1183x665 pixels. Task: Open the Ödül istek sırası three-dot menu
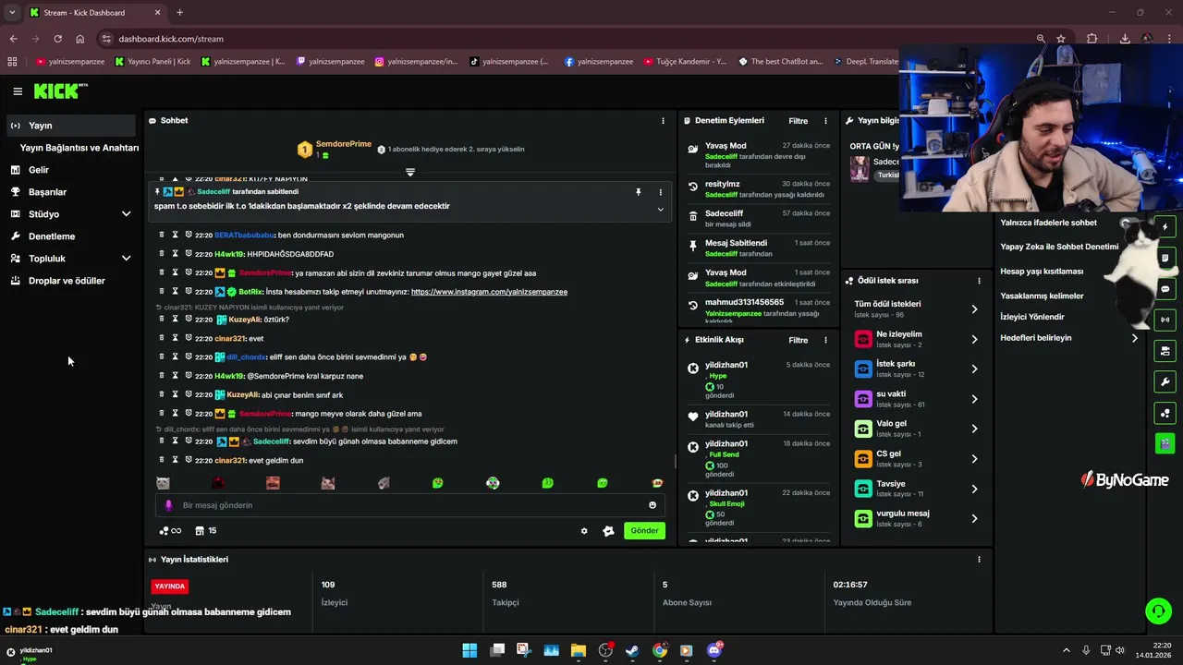pyautogui.click(x=979, y=281)
